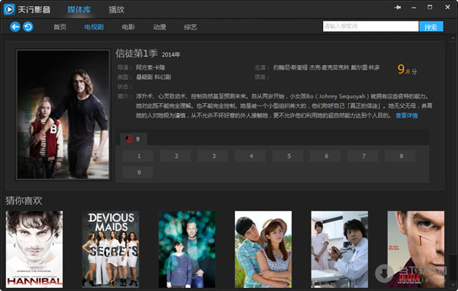The width and height of the screenshot is (458, 291).
Task: Click the 天行影音 app logo icon
Action: click(9, 9)
